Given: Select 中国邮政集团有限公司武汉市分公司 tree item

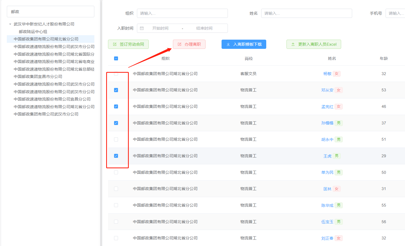Looking at the screenshot, I should (x=46, y=114).
